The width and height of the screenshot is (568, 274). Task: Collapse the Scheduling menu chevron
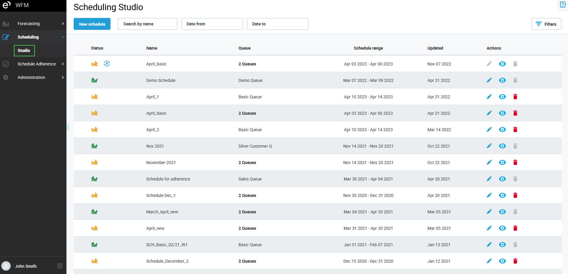(63, 37)
